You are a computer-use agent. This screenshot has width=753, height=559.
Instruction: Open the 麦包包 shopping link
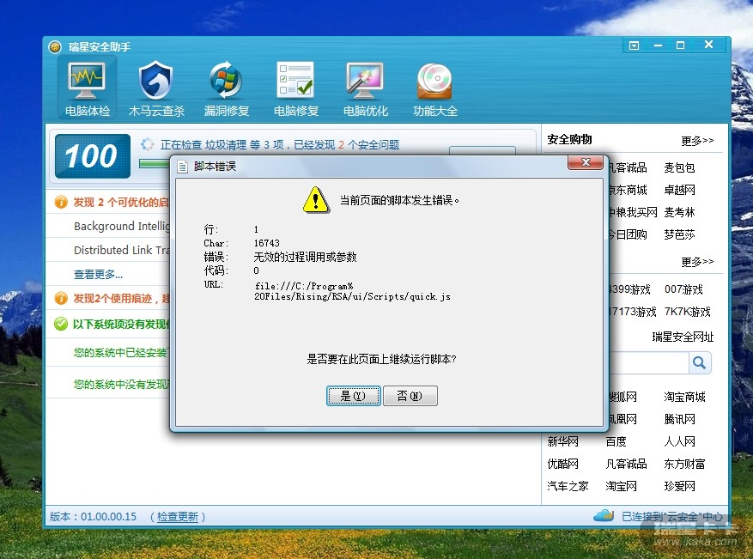679,167
